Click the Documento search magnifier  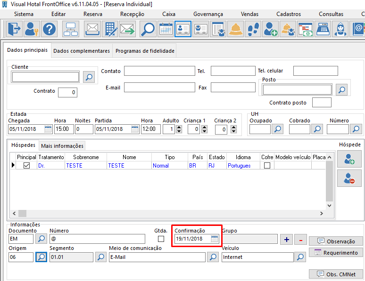[41, 239]
